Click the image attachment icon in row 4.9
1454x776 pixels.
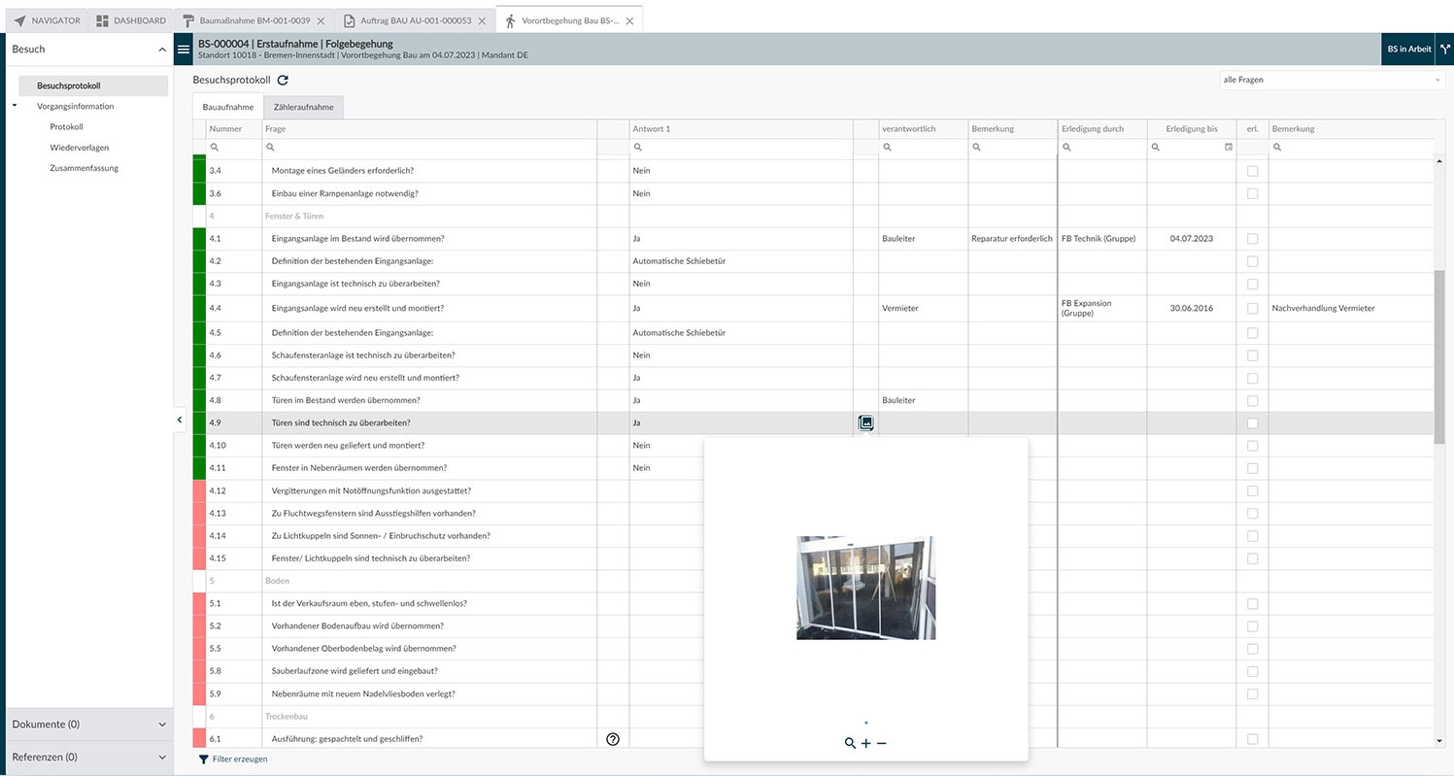[x=866, y=422]
